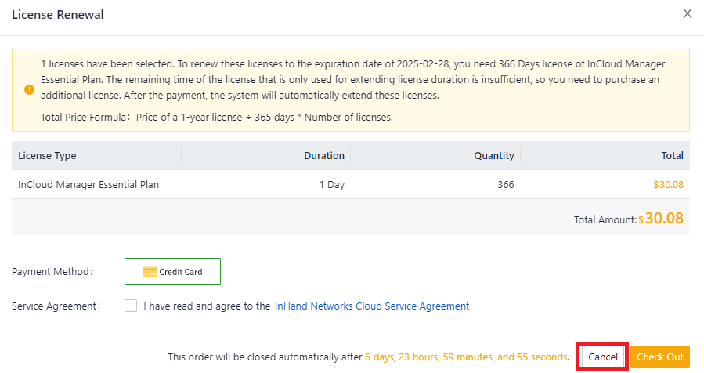
Task: Click the License Type column header
Action: point(47,156)
